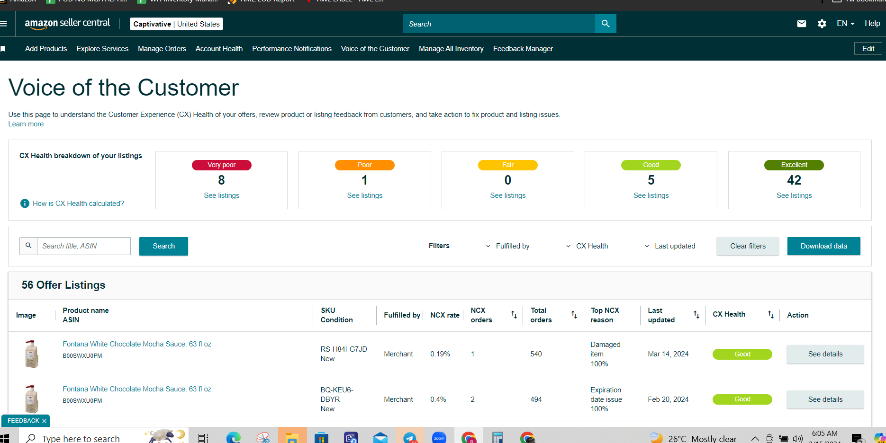Sort listings by Total orders
The width and height of the screenshot is (886, 443).
tap(574, 315)
